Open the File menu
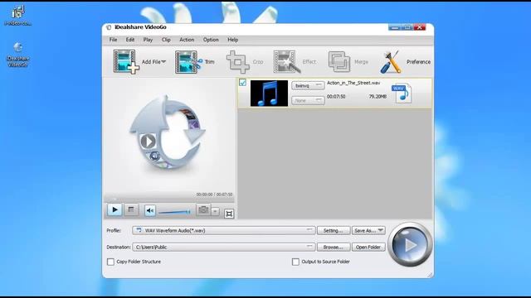 [x=113, y=40]
